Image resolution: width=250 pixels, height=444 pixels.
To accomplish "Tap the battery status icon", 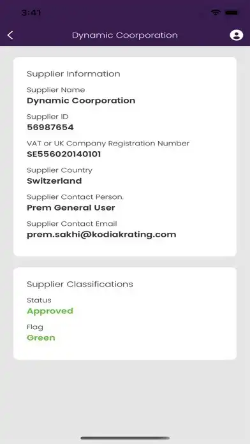I will pyautogui.click(x=232, y=13).
